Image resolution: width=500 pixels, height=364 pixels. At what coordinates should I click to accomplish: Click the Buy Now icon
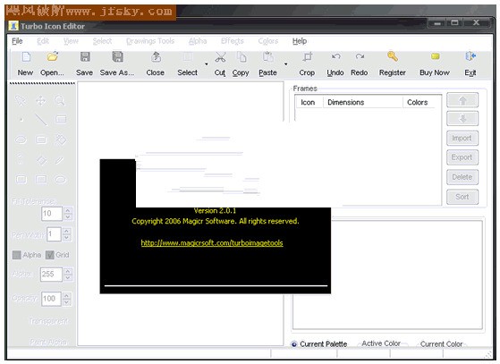435,56
